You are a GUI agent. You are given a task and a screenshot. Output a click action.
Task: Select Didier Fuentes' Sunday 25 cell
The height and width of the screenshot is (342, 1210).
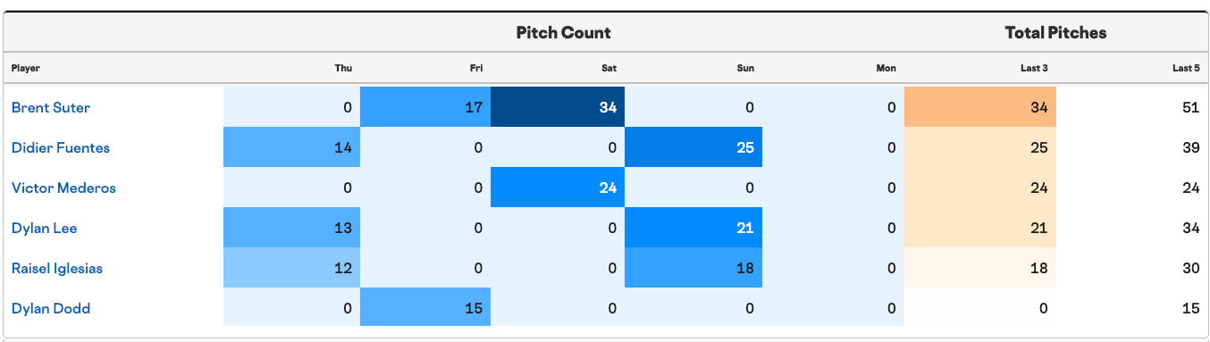click(x=693, y=147)
